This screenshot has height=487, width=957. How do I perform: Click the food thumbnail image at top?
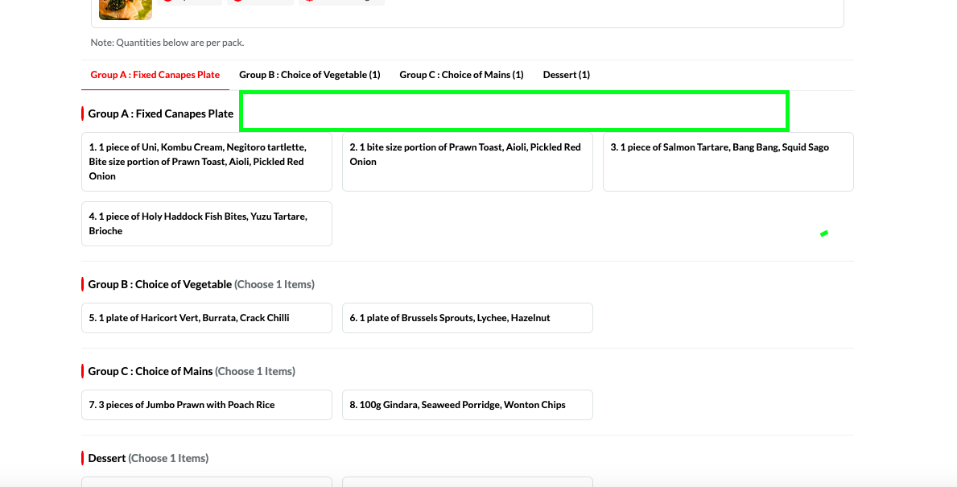pyautogui.click(x=125, y=8)
